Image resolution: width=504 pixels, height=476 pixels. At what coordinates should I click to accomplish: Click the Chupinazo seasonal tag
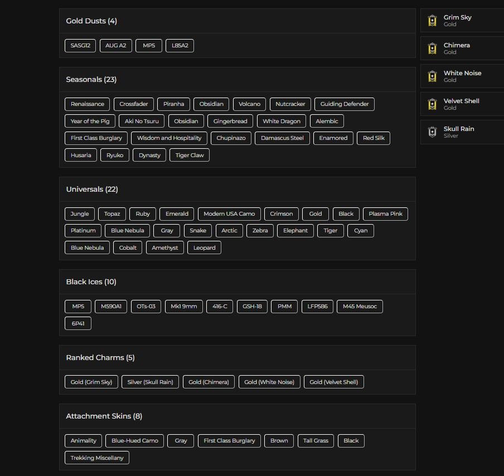coord(231,138)
